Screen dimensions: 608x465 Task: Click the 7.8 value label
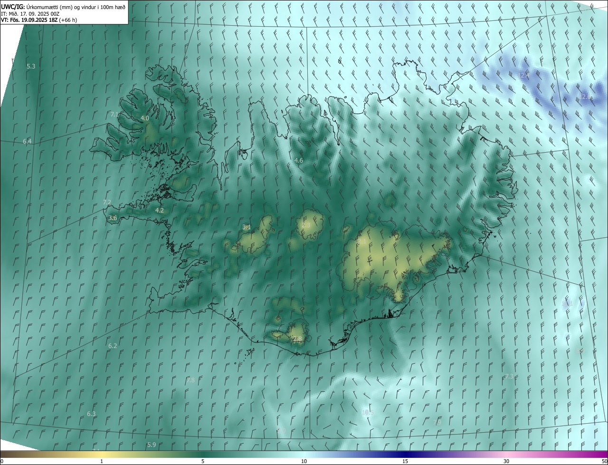[190, 380]
